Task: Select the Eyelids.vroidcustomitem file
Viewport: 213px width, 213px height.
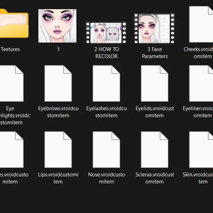Action: coord(154,84)
